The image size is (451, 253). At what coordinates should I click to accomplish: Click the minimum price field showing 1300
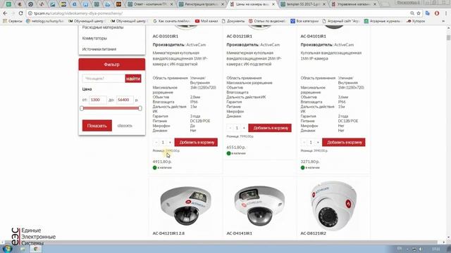(98, 100)
